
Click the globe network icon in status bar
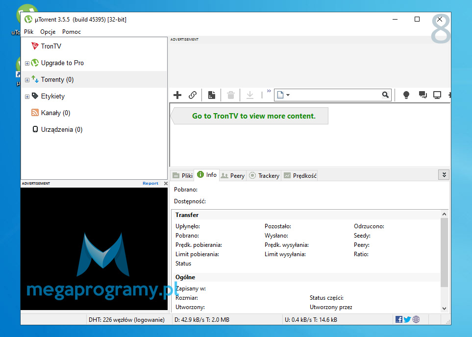(416, 319)
